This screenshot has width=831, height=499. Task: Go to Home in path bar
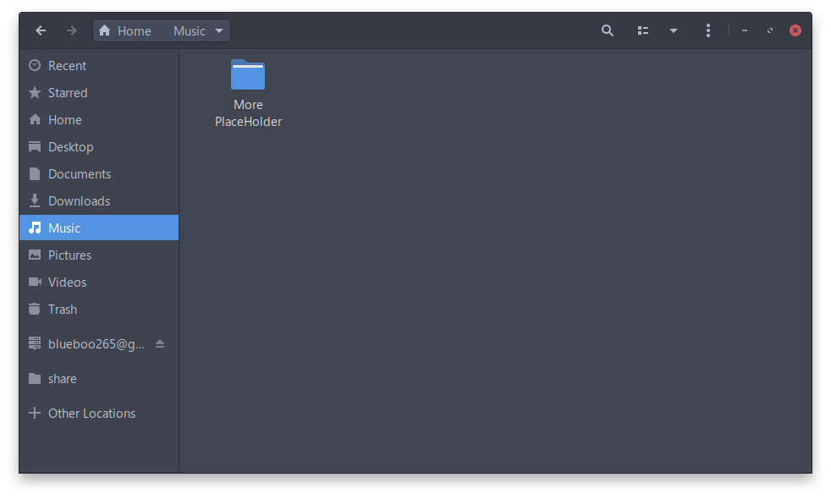[125, 31]
